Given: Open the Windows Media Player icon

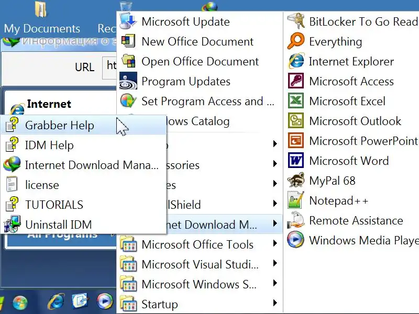Looking at the screenshot, I should [x=296, y=240].
